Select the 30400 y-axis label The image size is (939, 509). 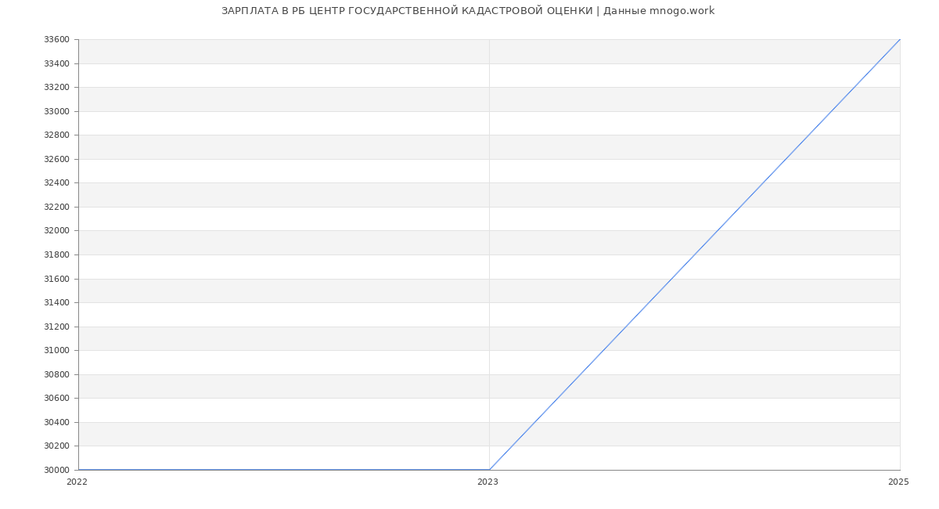point(56,423)
